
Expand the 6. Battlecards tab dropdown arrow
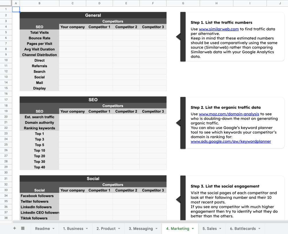259,229
